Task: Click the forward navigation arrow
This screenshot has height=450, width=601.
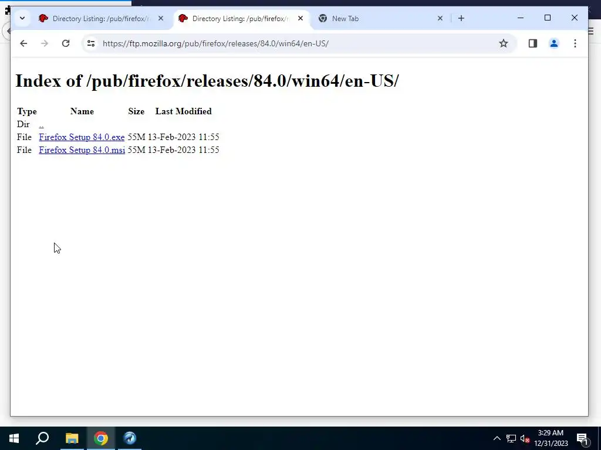Action: click(45, 43)
